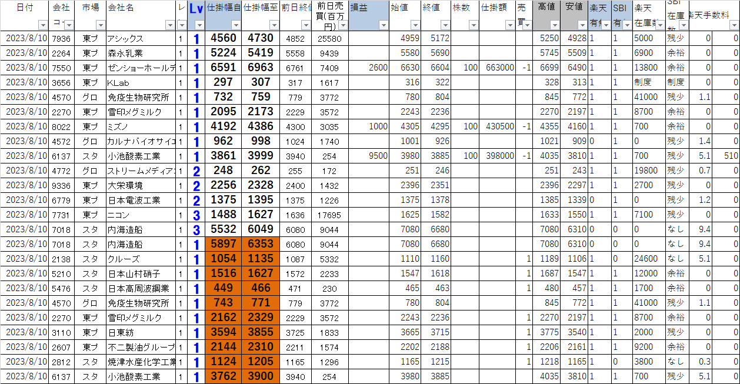Select the KLab company name cell
This screenshot has width=740, height=384.
tap(141, 82)
